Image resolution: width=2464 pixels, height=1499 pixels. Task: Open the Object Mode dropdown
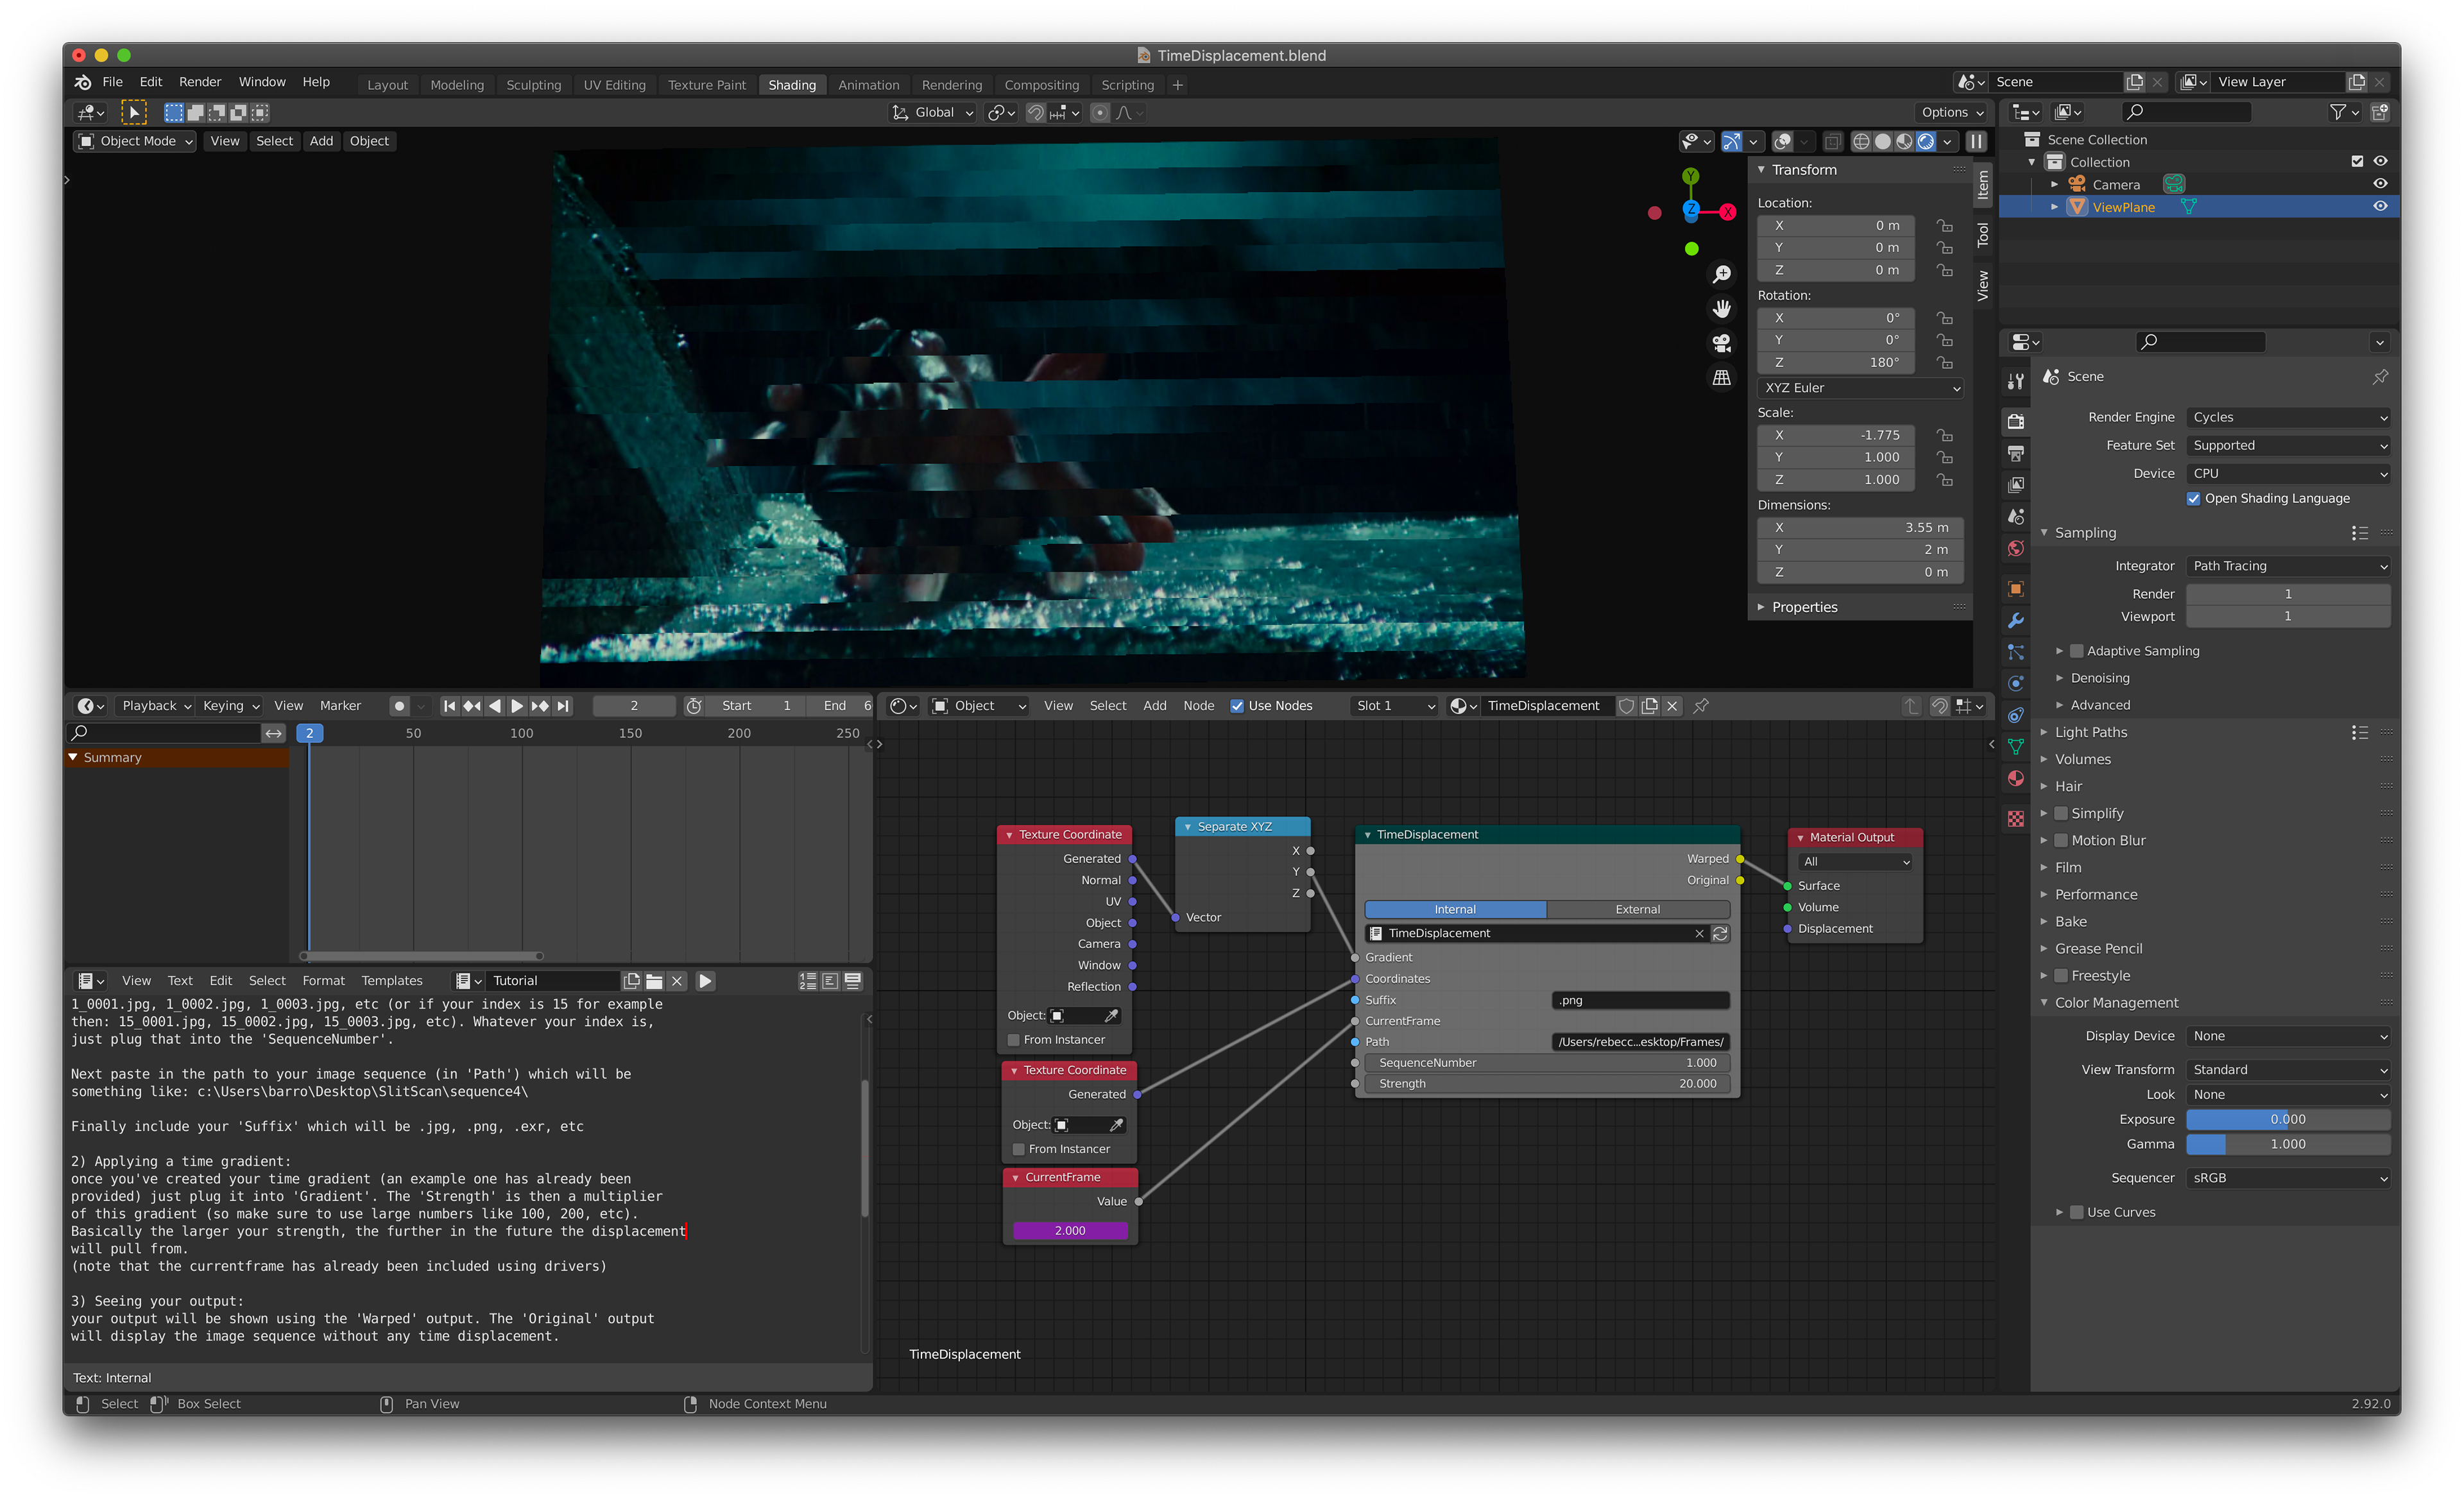(x=135, y=141)
